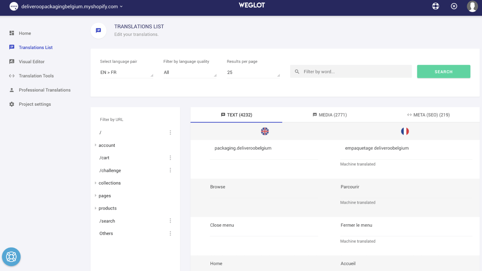Open Translations List menu item
This screenshot has height=271, width=482.
click(x=36, y=47)
